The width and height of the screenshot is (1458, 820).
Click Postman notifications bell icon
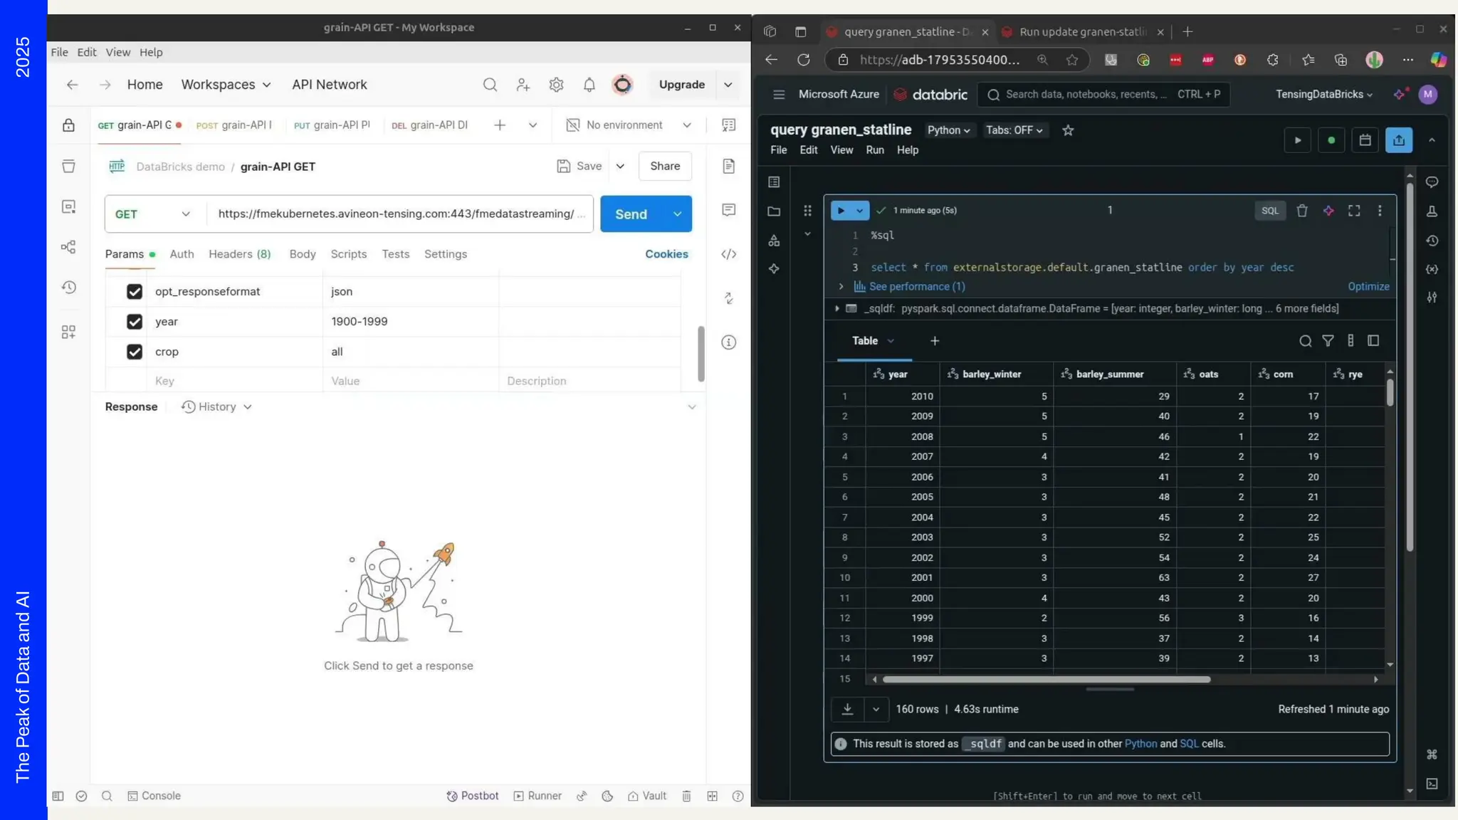589,85
